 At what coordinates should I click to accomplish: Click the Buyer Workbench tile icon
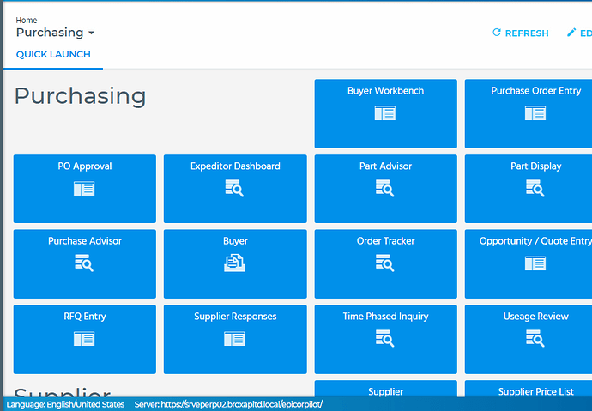(x=384, y=113)
